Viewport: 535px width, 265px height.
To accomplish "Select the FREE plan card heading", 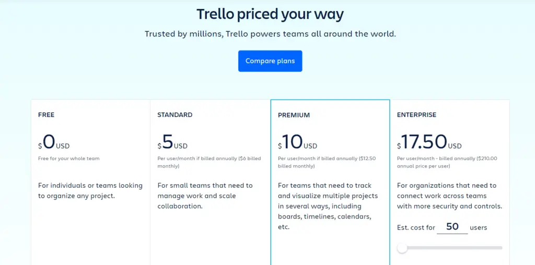I will (46, 115).
